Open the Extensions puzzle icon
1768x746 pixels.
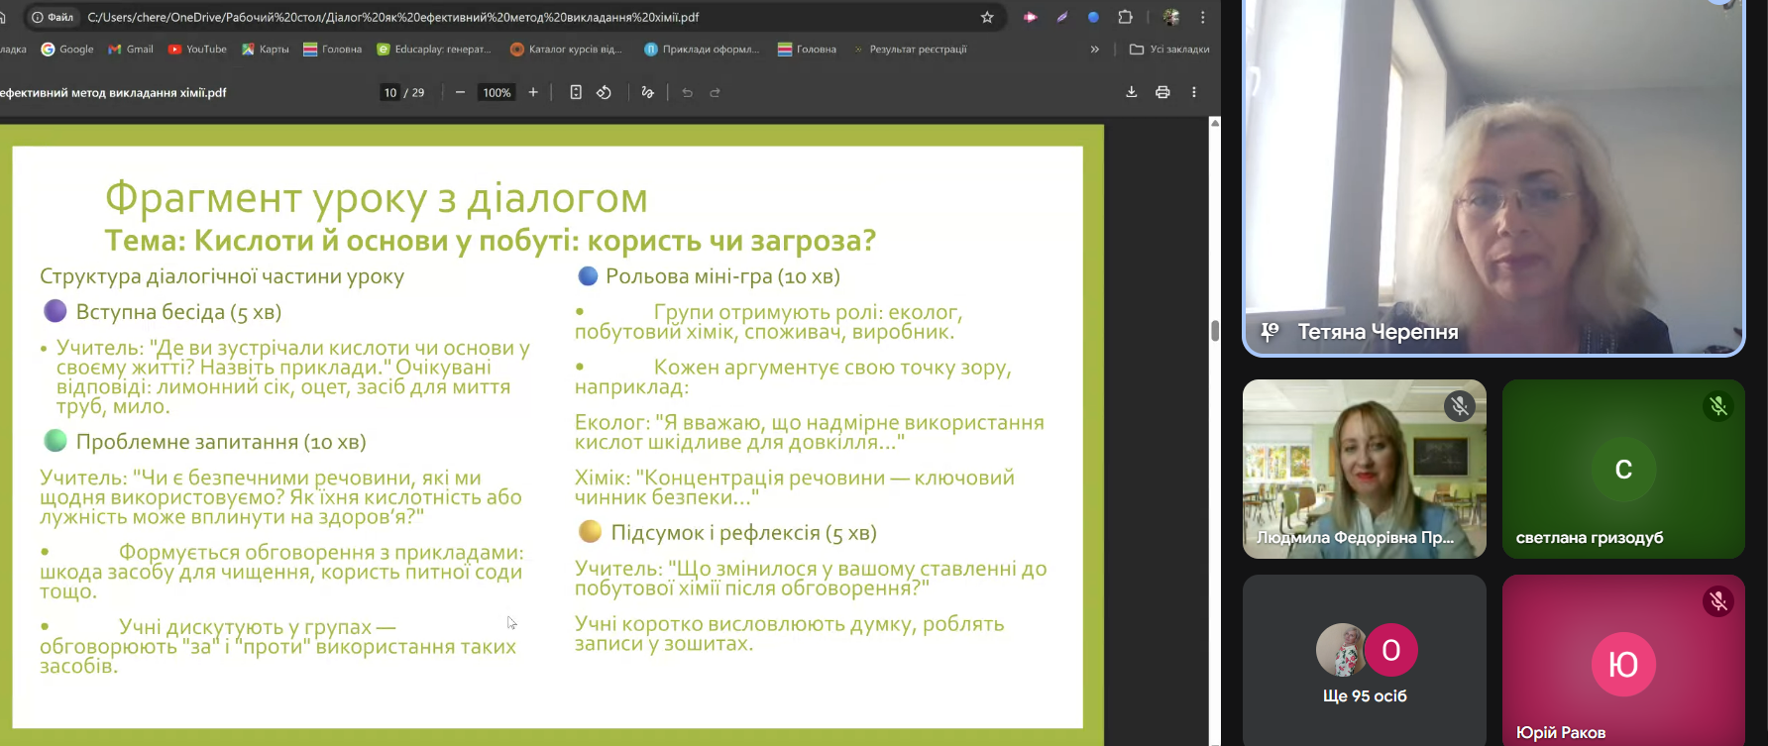[x=1125, y=17]
